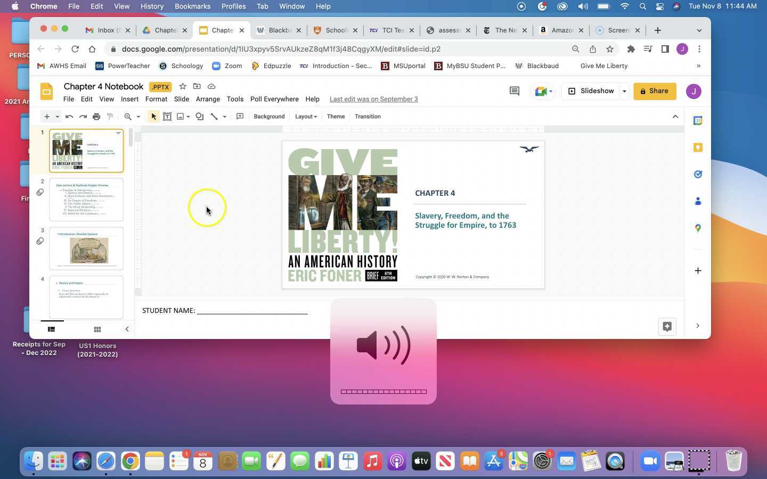Open the Arrange menu

tap(208, 99)
